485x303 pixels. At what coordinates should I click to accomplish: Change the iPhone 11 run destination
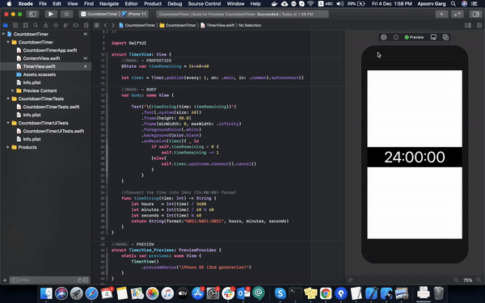coord(134,14)
